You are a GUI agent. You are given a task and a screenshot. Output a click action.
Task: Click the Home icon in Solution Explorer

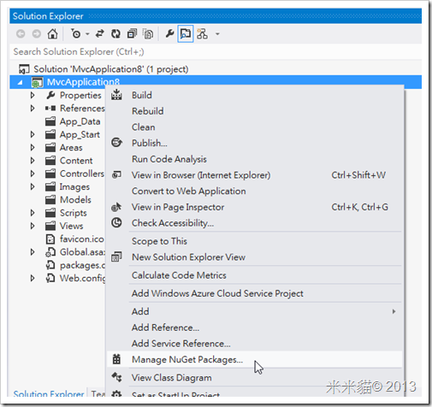pos(52,34)
